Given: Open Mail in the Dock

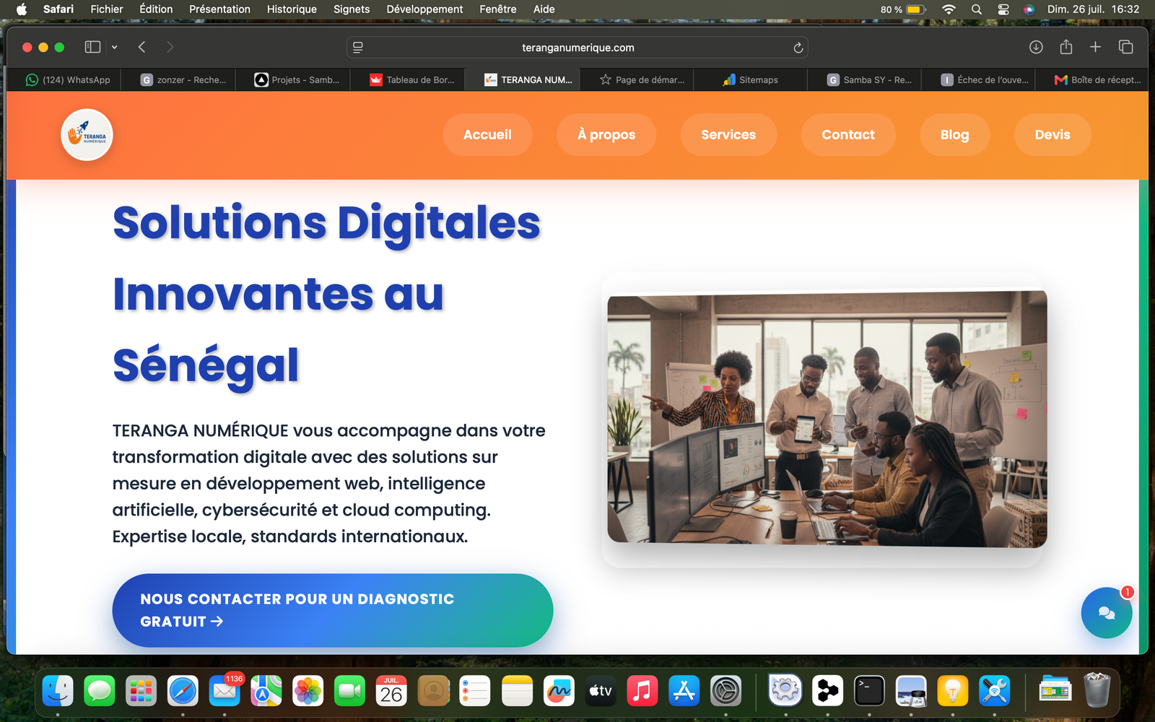Looking at the screenshot, I should (225, 692).
